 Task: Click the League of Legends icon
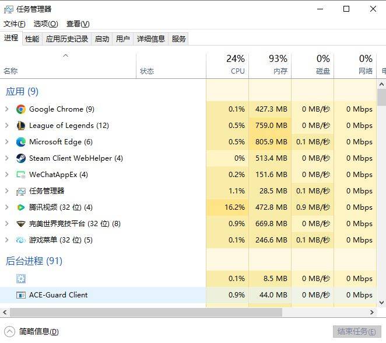(x=21, y=126)
